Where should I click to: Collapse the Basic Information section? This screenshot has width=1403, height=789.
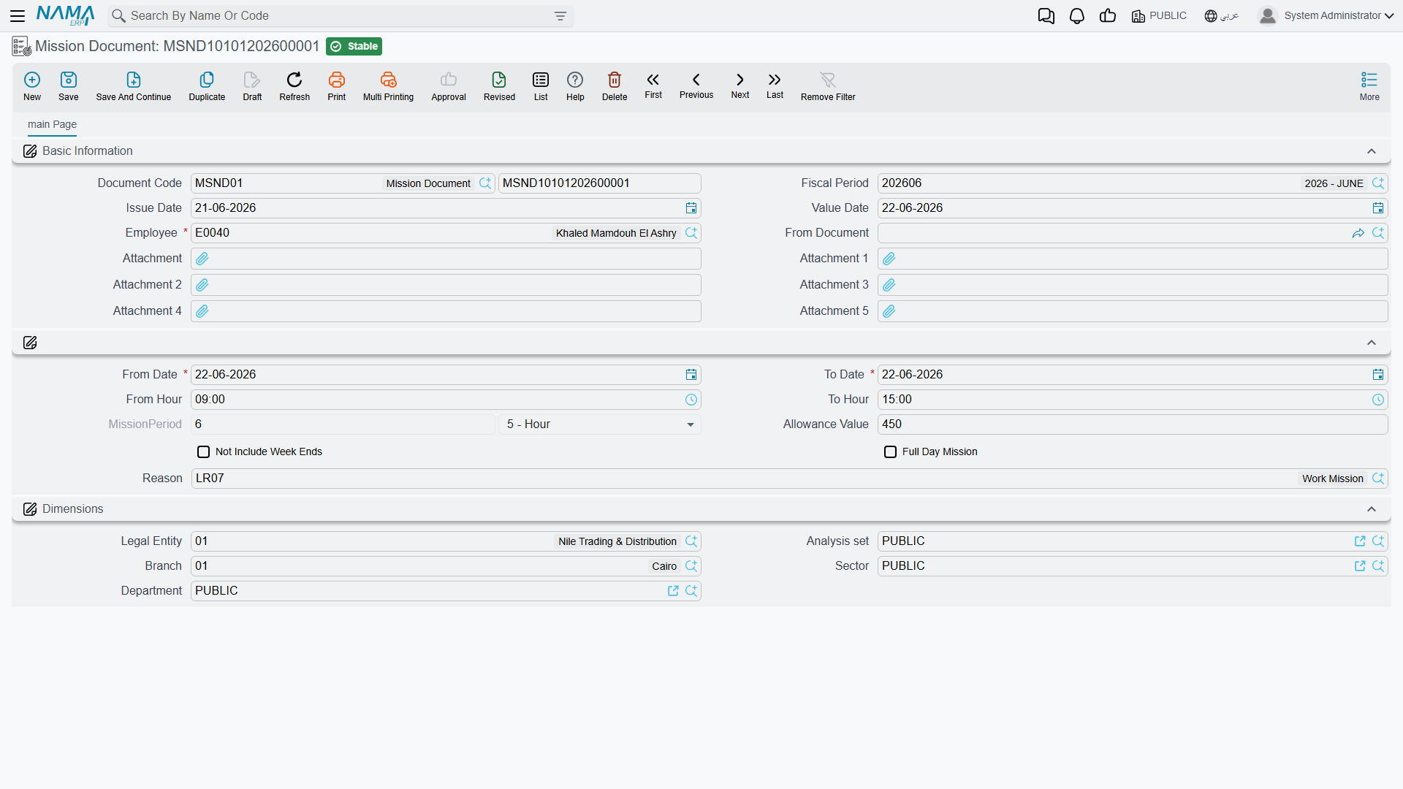(x=1372, y=151)
